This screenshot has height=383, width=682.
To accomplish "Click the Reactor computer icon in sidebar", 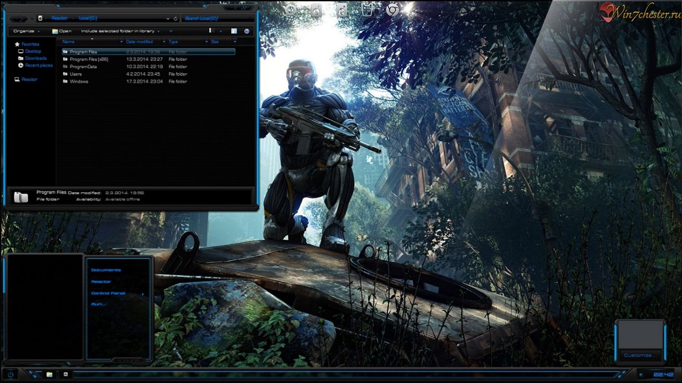I will [x=17, y=80].
